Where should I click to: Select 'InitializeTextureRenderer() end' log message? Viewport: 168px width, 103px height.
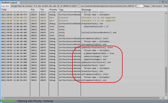(99, 32)
